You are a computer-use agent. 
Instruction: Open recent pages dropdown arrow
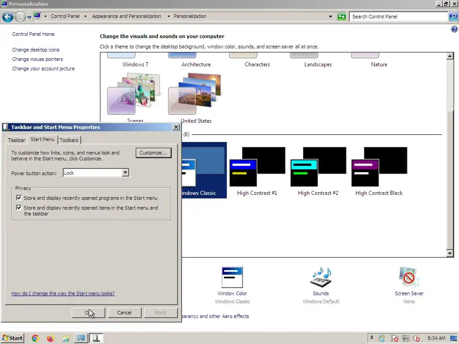pyautogui.click(x=29, y=17)
